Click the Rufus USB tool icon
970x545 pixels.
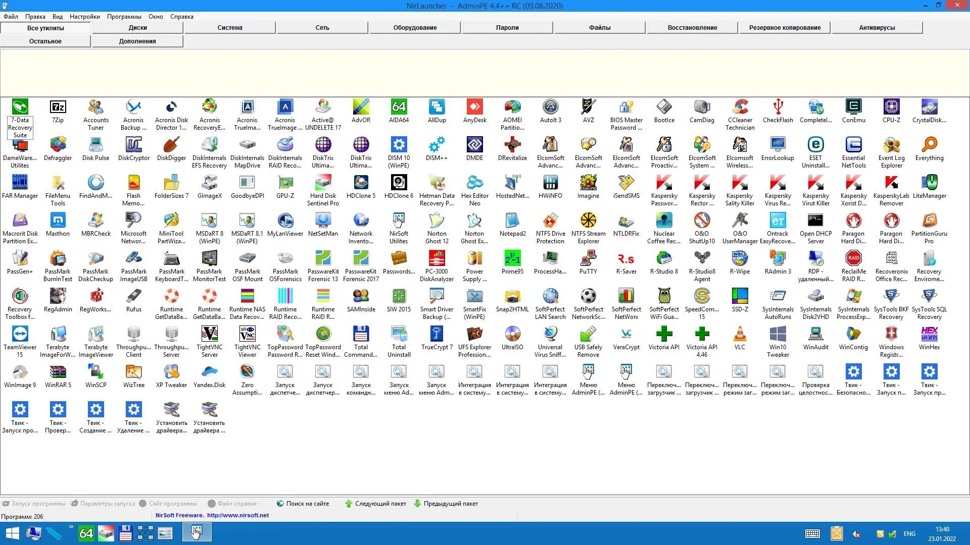pos(133,297)
